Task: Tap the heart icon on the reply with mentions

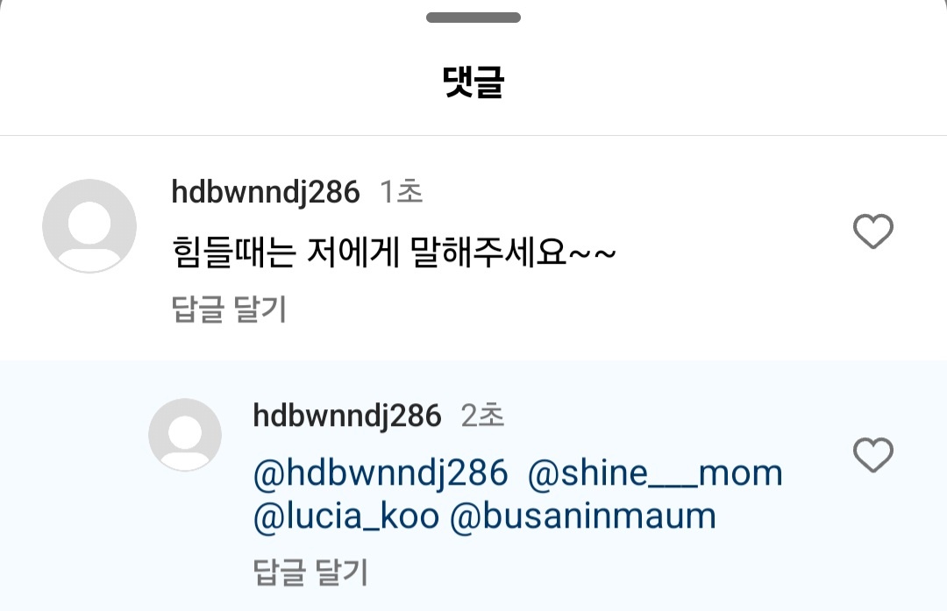Action: 872,455
